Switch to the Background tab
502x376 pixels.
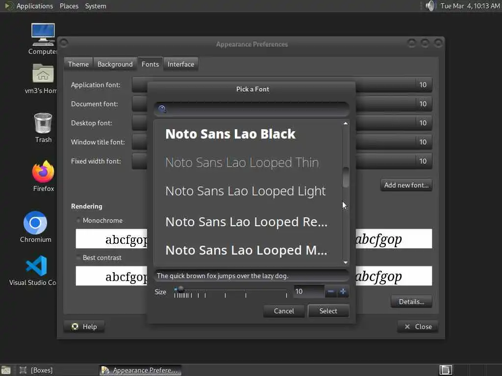point(115,64)
